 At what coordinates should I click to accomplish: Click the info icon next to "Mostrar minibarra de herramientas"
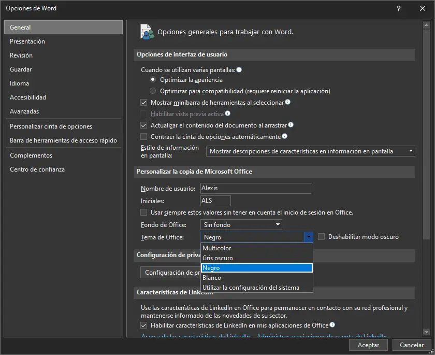287,101
